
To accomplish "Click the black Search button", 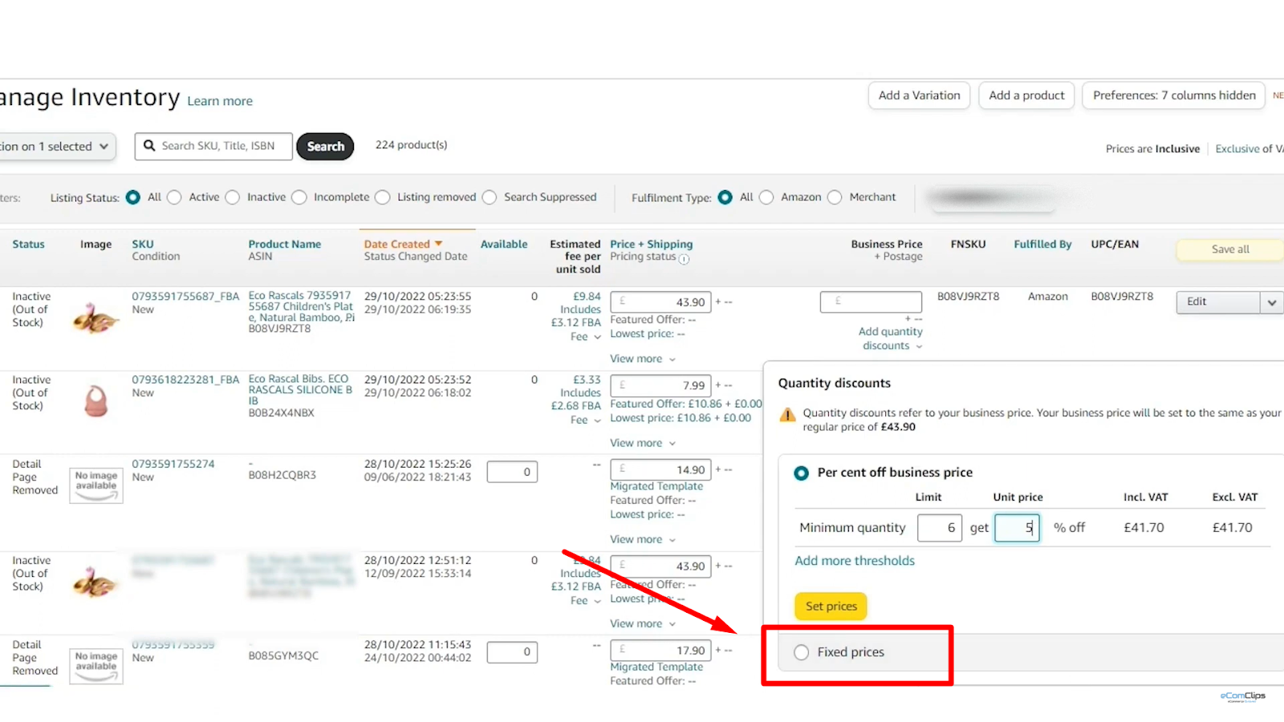I will click(325, 146).
